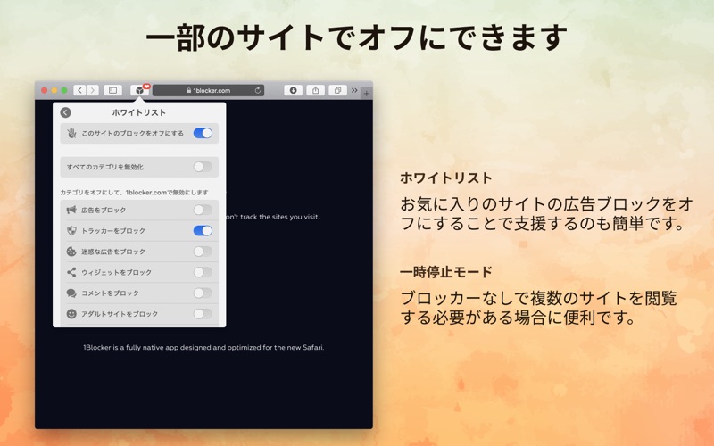Click the ウィジェットをブロック label
714x446 pixels.
pos(117,272)
